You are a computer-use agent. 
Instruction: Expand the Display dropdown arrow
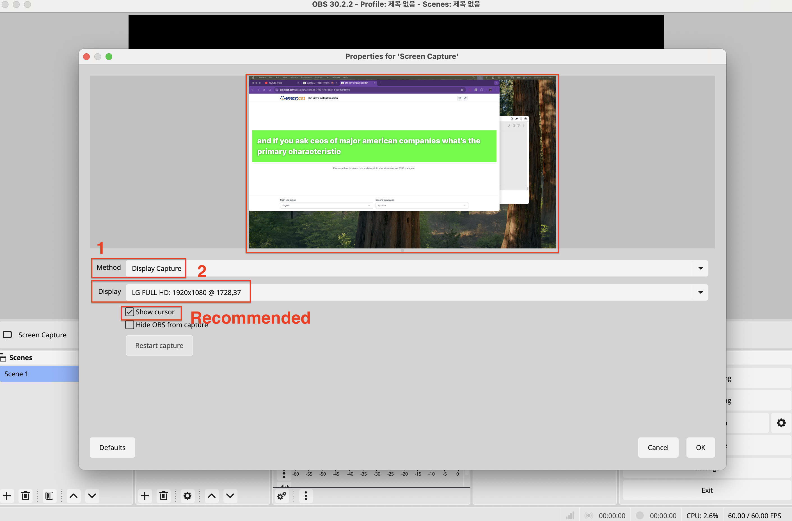click(701, 292)
